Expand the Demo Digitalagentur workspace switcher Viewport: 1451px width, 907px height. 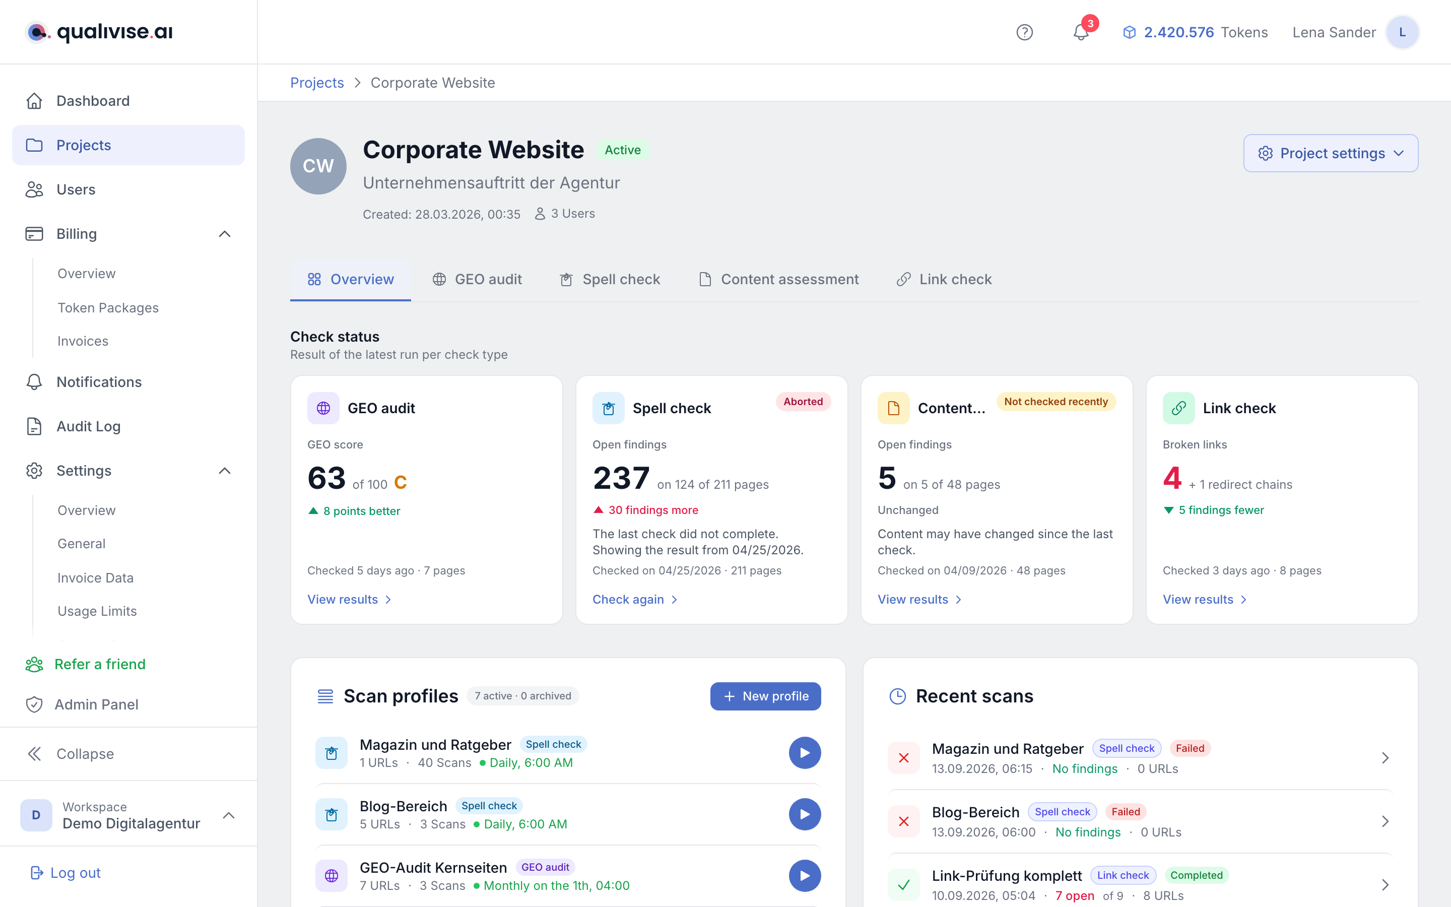[x=228, y=815]
